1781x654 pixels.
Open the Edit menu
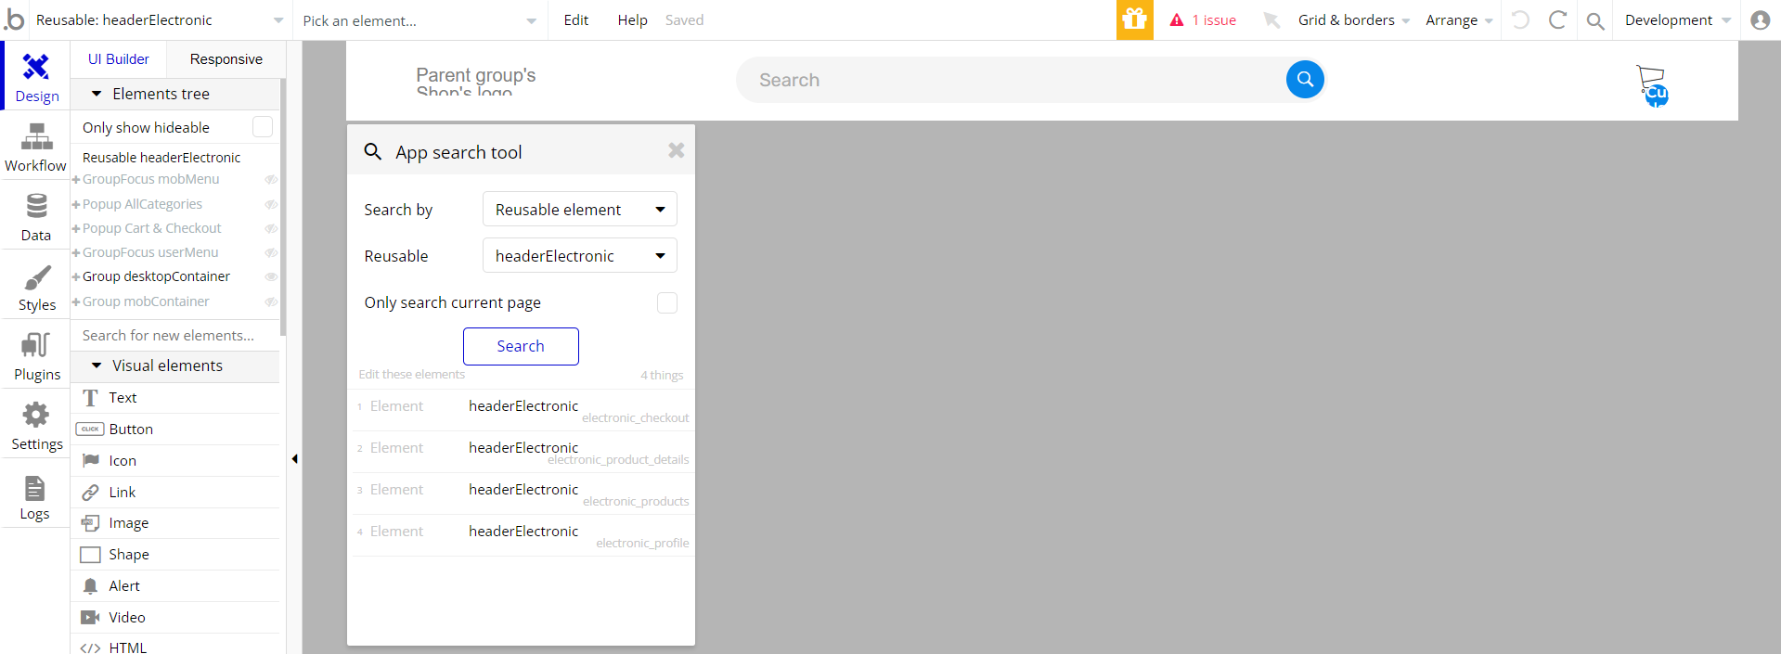(x=575, y=20)
